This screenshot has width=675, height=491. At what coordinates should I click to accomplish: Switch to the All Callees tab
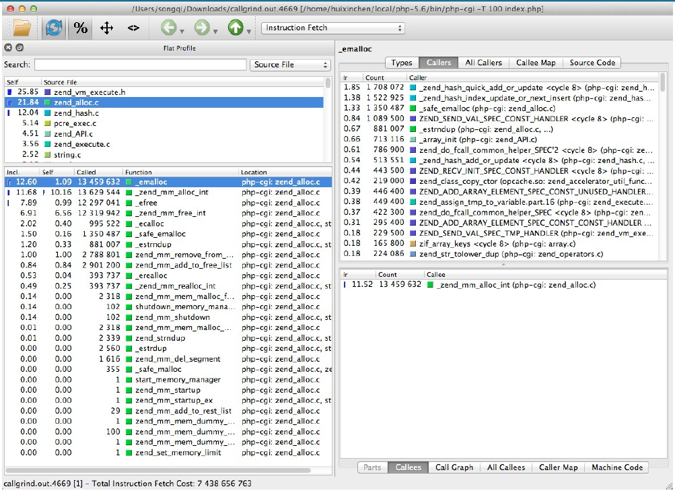coord(506,467)
